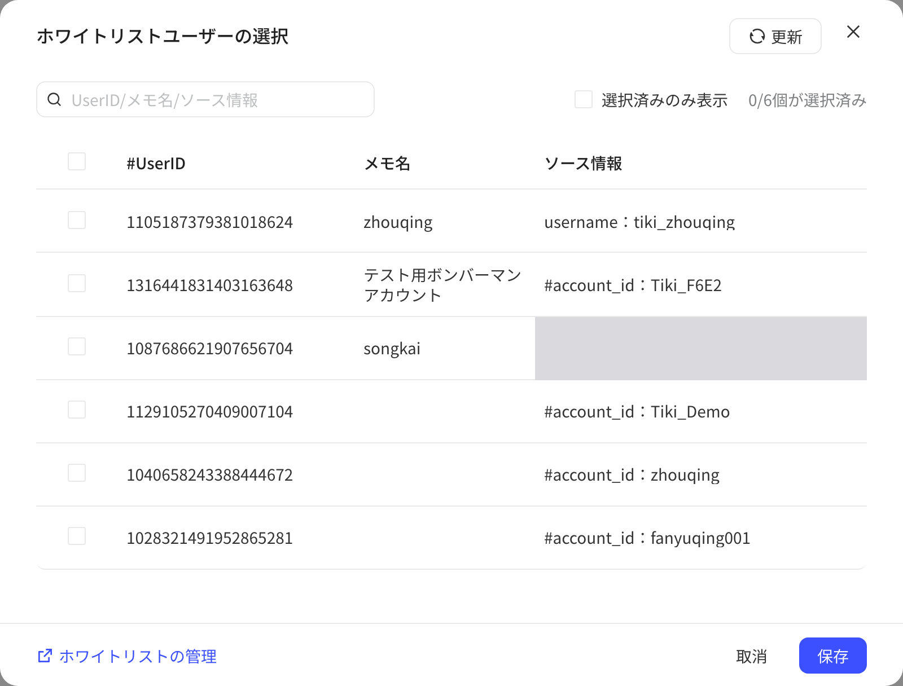Click the songkai memo name
This screenshot has height=686, width=903.
tap(392, 349)
